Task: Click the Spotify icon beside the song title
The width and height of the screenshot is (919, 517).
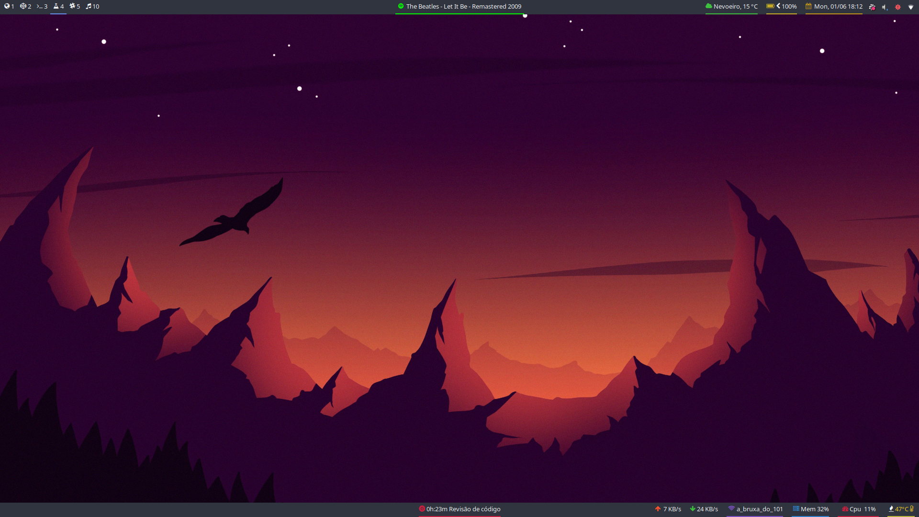Action: click(x=401, y=6)
